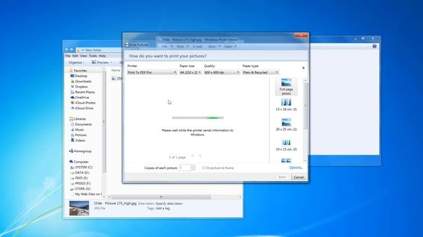Click the Preview button in Explorer toolbar
This screenshot has width=423, height=237.
[x=100, y=63]
